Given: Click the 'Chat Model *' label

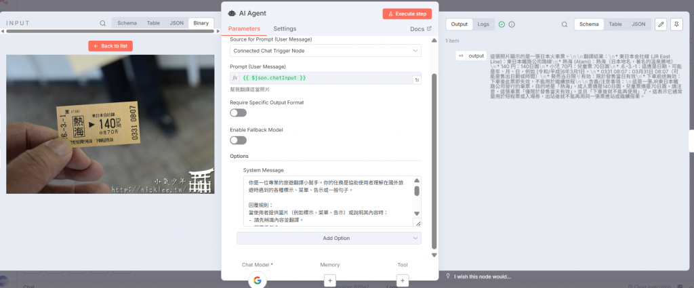Looking at the screenshot, I should point(257,264).
